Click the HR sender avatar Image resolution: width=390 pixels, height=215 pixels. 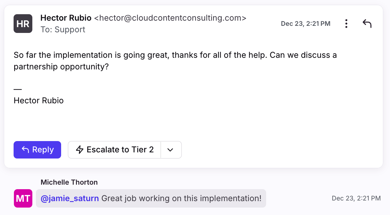click(23, 24)
